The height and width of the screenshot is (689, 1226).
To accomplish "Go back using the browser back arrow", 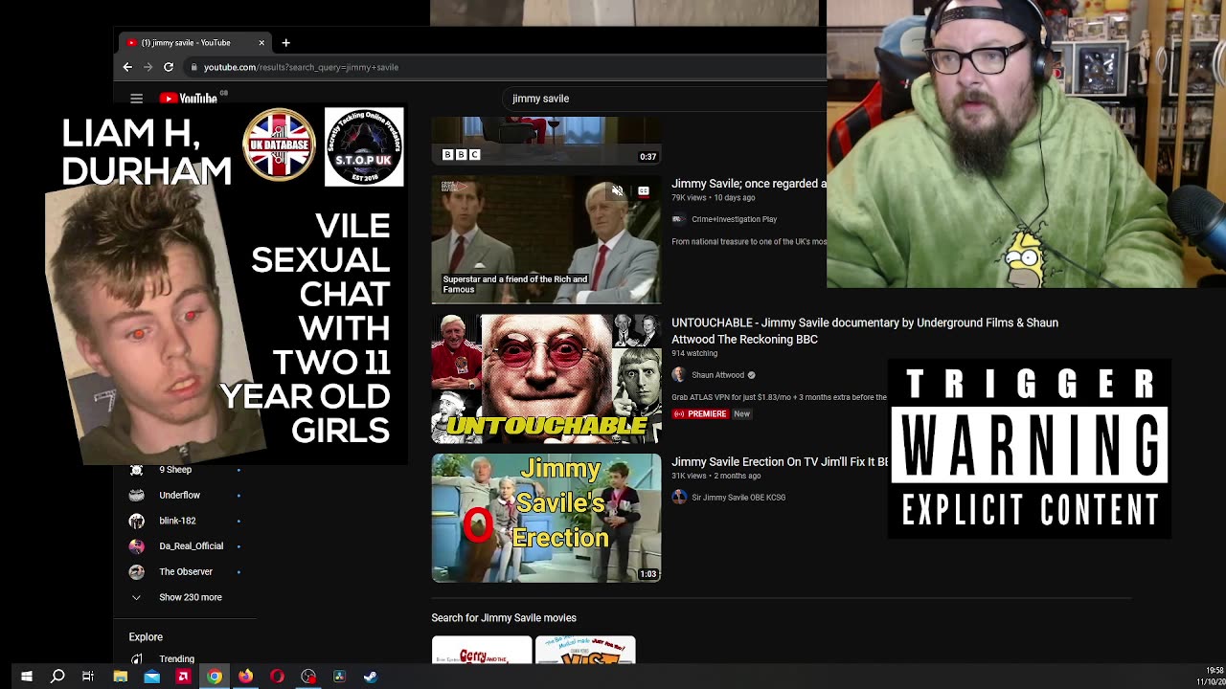I will pyautogui.click(x=127, y=67).
